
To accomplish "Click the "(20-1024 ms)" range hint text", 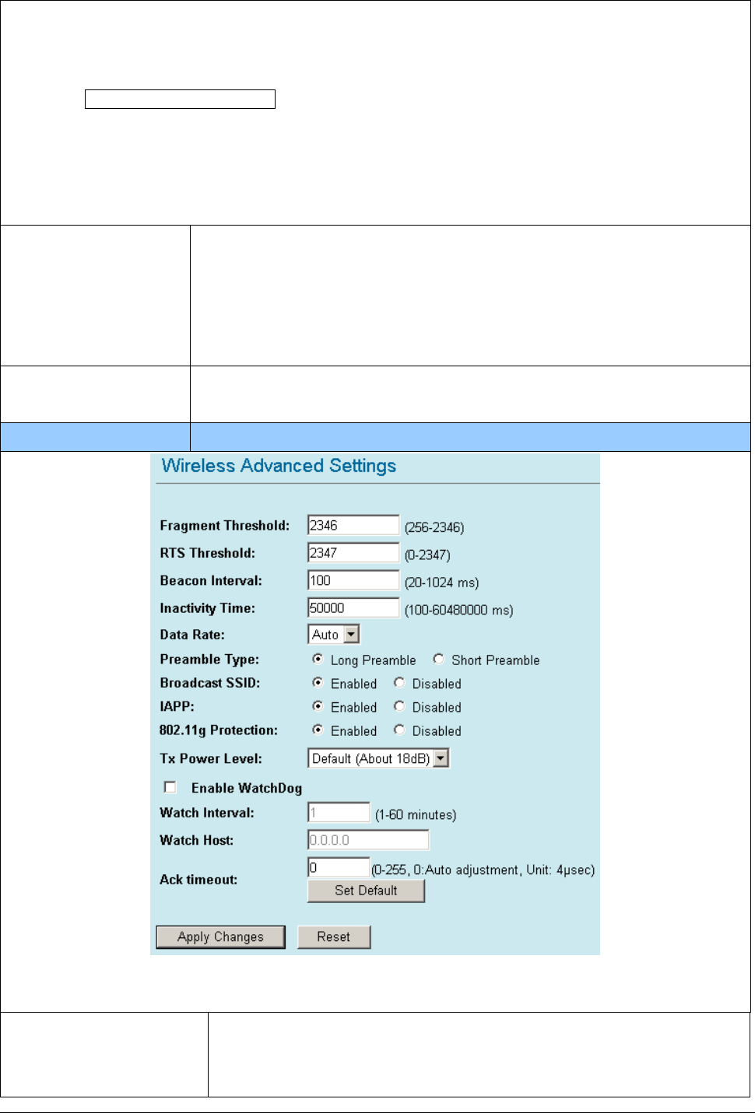I will click(441, 583).
